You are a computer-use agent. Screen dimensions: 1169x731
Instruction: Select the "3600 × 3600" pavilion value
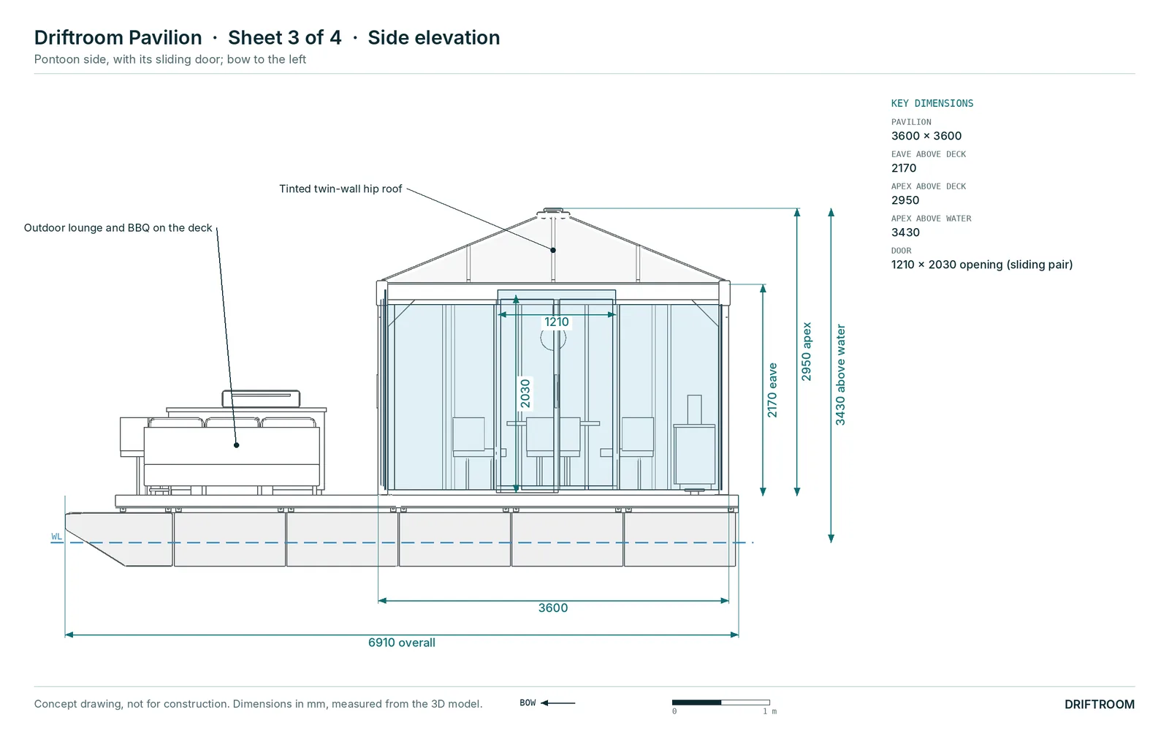click(926, 136)
